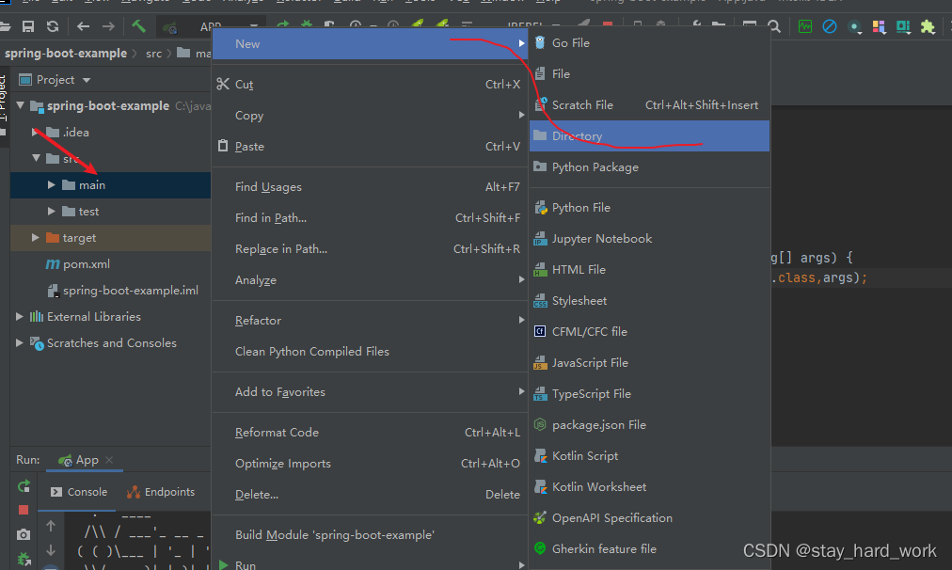
Task: Select the target folder row
Action: pos(110,237)
